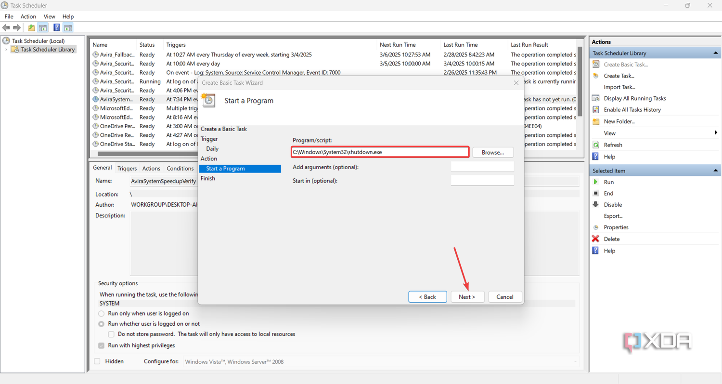Image resolution: width=722 pixels, height=384 pixels.
Task: Select the 'Avira_Fallbac...' task row
Action: [334, 54]
